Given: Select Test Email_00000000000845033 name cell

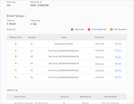Looking at the screenshot, I should pyautogui.click(x=64, y=57).
